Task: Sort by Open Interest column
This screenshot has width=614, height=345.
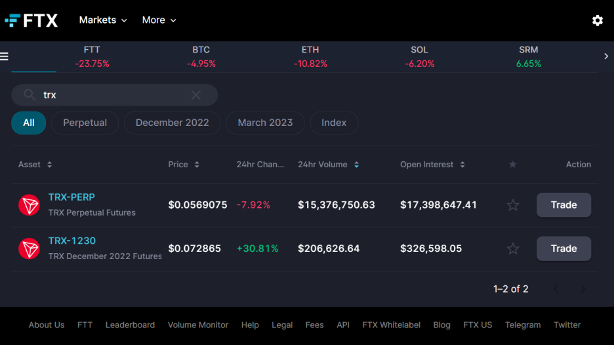Action: click(432, 165)
